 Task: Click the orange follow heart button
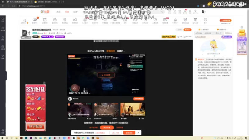pyautogui.click(x=187, y=30)
